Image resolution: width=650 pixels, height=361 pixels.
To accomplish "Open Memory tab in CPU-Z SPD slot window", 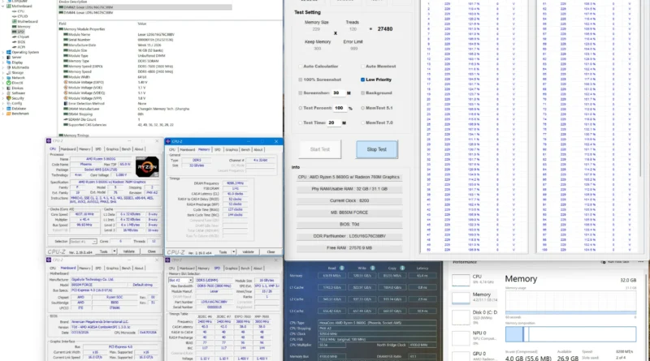I will click(204, 269).
